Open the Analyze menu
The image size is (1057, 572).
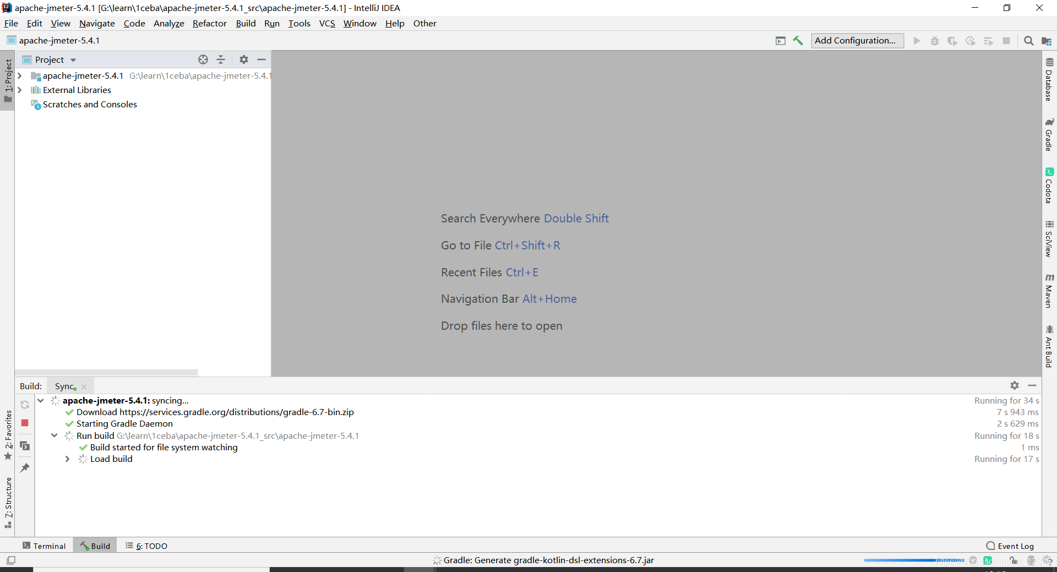coord(168,23)
